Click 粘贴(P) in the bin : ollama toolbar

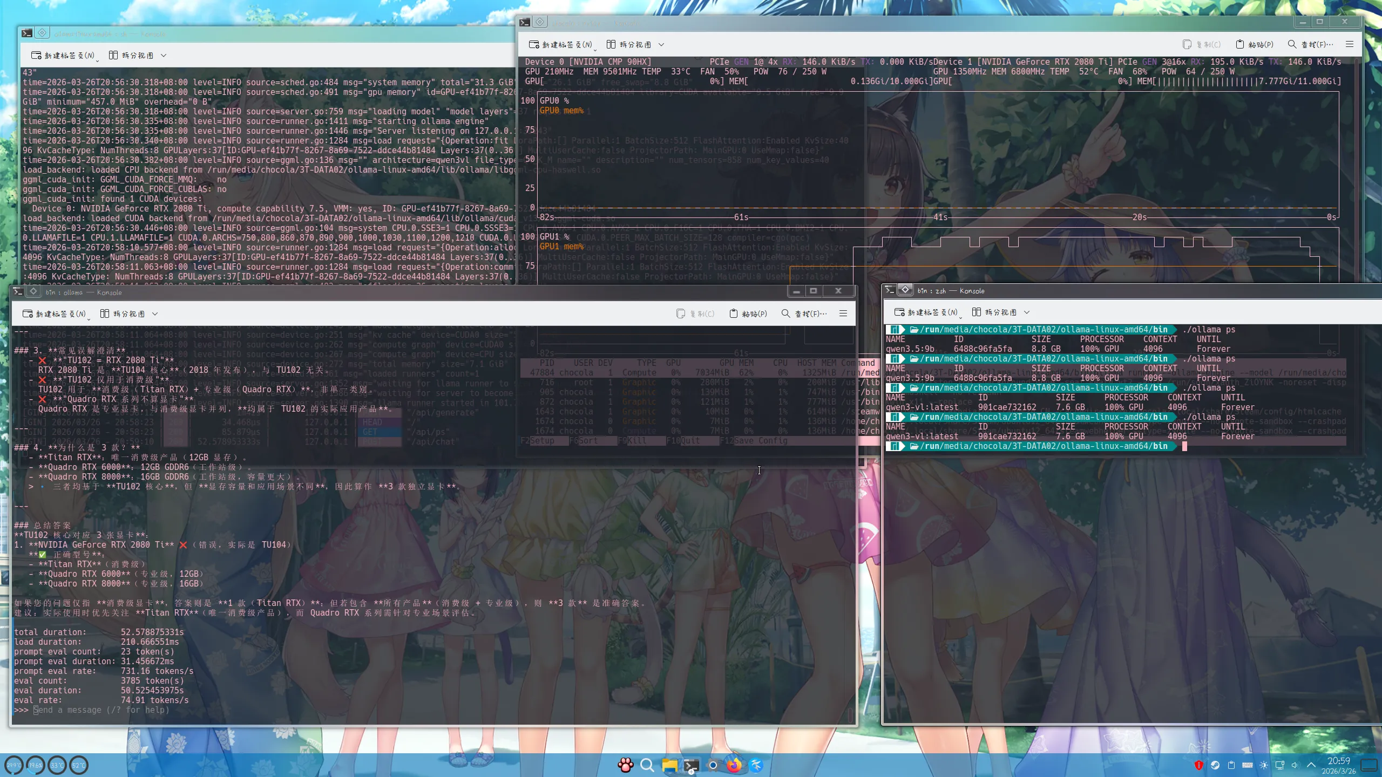pos(748,314)
